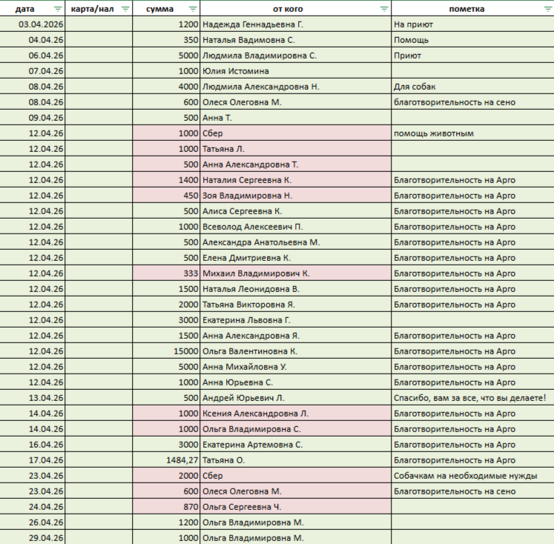The height and width of the screenshot is (544, 554).
Task: Click empty карта/нал cell in first row
Action: pyautogui.click(x=99, y=24)
